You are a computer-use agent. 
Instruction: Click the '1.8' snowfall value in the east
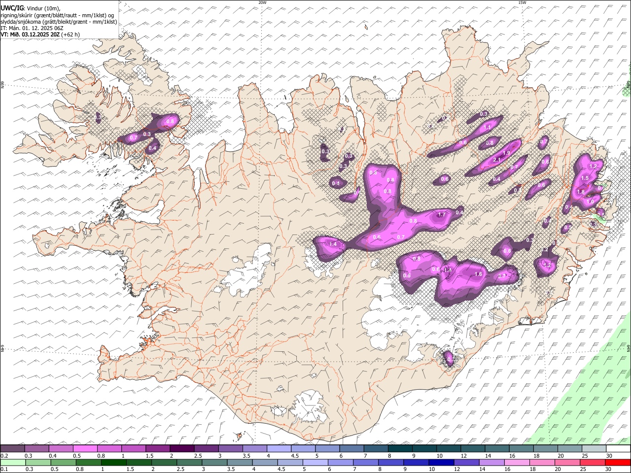pyautogui.click(x=581, y=192)
